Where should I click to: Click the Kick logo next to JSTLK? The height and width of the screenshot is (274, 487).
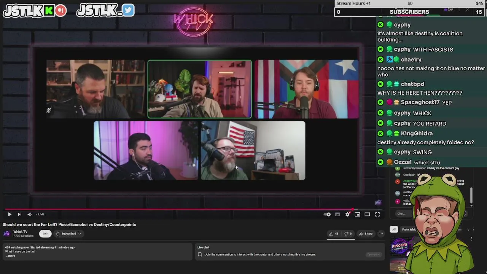(x=49, y=11)
